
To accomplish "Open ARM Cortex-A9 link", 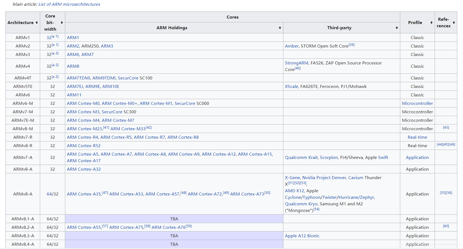I will pyautogui.click(x=184, y=154).
